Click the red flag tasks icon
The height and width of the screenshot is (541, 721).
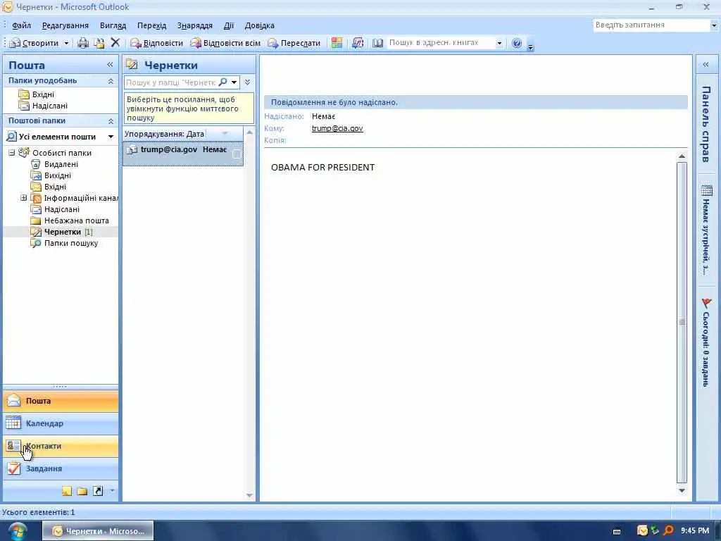pyautogui.click(x=707, y=303)
